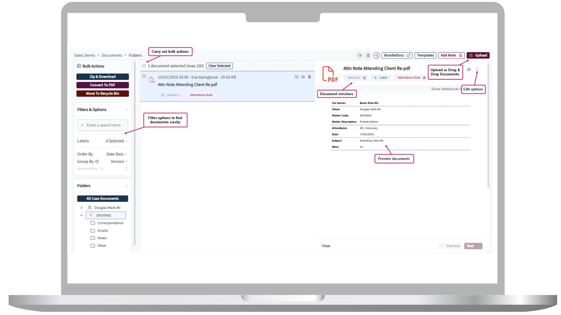Open the Emails folder
Screen dimensions: 561x315
tap(99, 231)
